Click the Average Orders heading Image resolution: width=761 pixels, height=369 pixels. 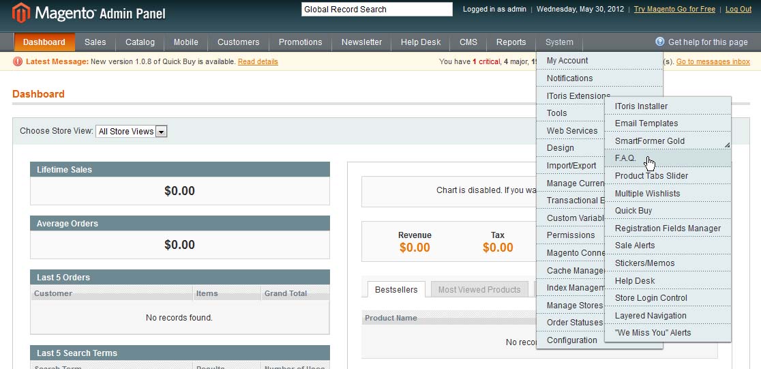point(180,223)
